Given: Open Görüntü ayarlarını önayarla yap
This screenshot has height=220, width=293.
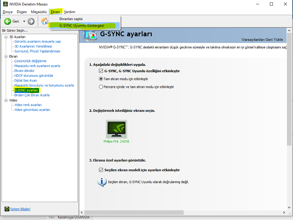Looking at the screenshot, I should (37, 41).
